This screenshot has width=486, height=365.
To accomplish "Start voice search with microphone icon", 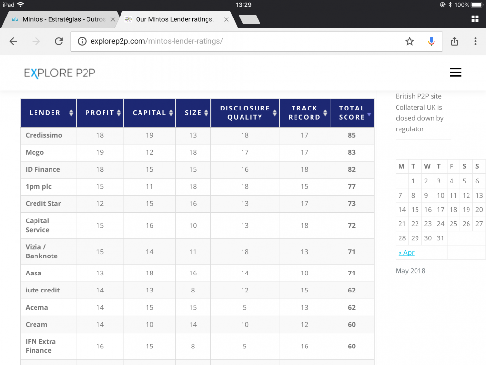I will [x=431, y=41].
